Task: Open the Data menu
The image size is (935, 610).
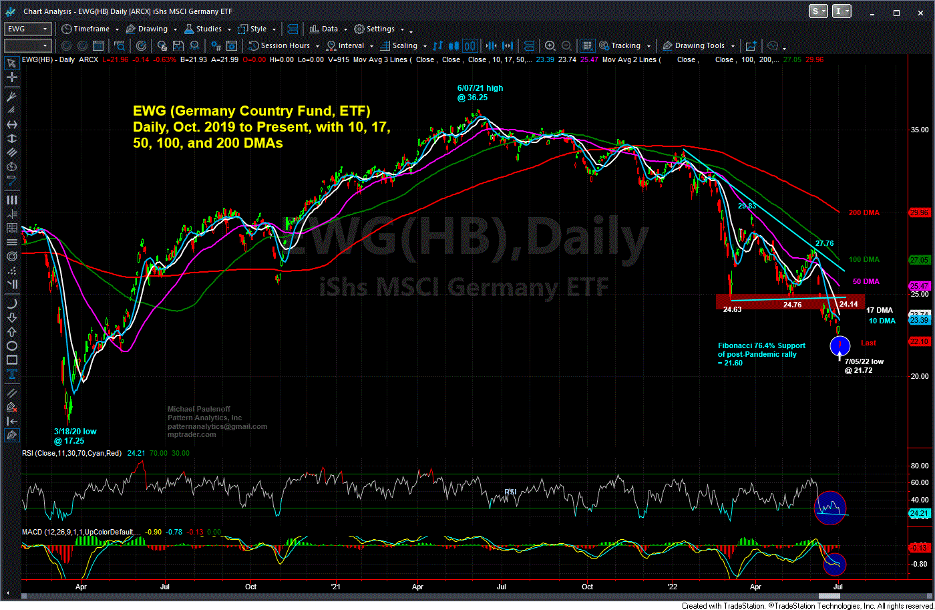Action: (323, 29)
